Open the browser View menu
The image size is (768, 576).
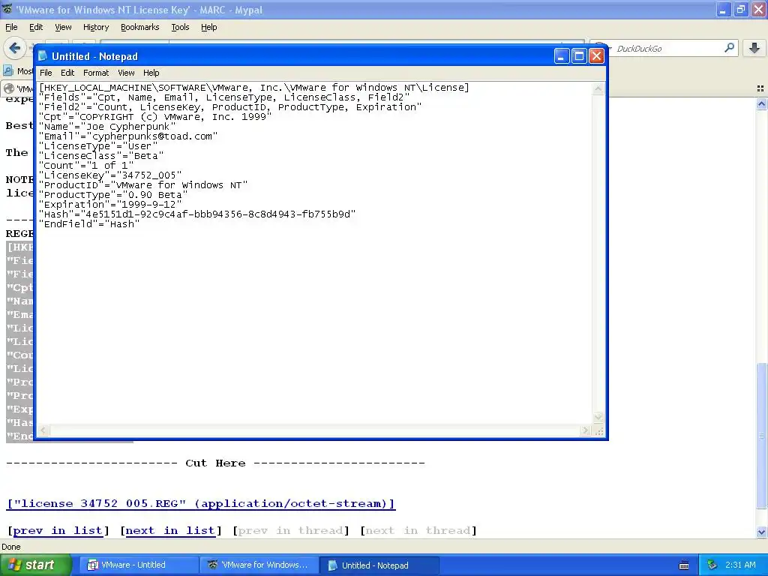63,27
